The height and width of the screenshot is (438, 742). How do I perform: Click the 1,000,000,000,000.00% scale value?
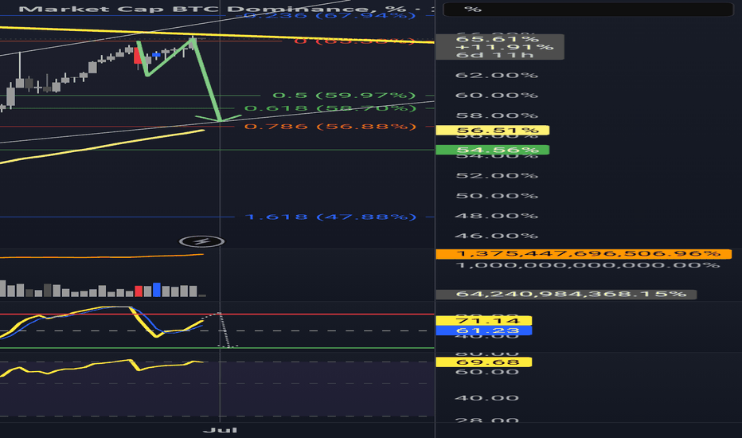(588, 265)
